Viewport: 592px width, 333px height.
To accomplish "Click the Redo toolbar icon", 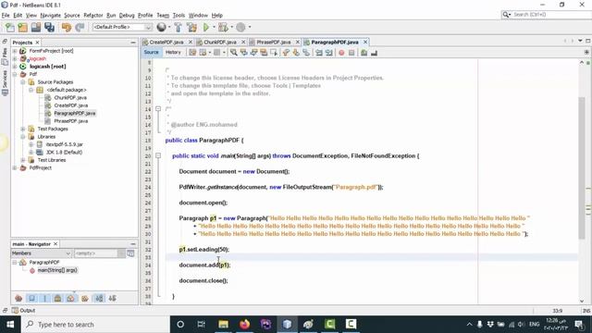I will pyautogui.click(x=80, y=27).
